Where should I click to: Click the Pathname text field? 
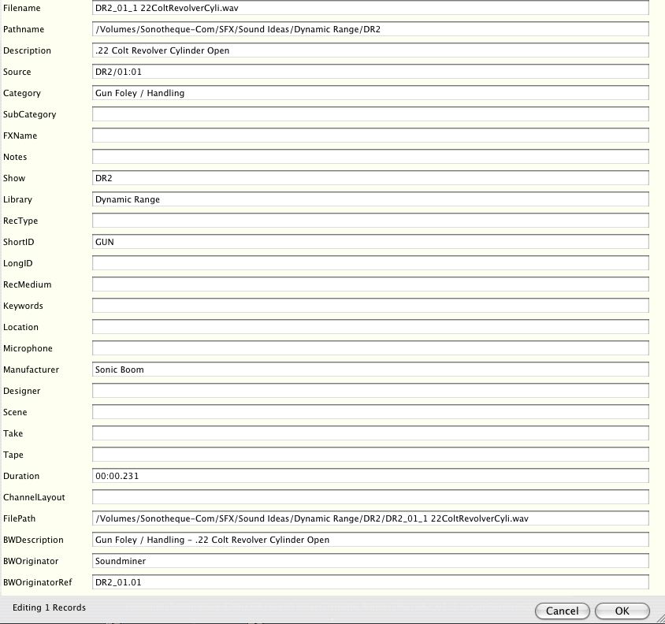click(x=370, y=29)
